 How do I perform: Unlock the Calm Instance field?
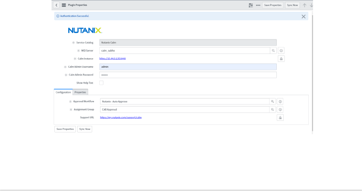click(281, 59)
